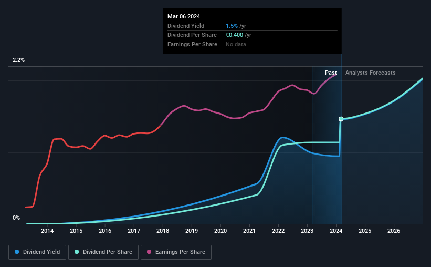Click the pink Earnings Per Share legend dot
The height and width of the screenshot is (267, 431).
[x=149, y=252]
